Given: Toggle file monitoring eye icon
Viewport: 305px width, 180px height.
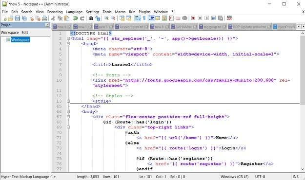Looking at the screenshot, I should click(185, 18).
